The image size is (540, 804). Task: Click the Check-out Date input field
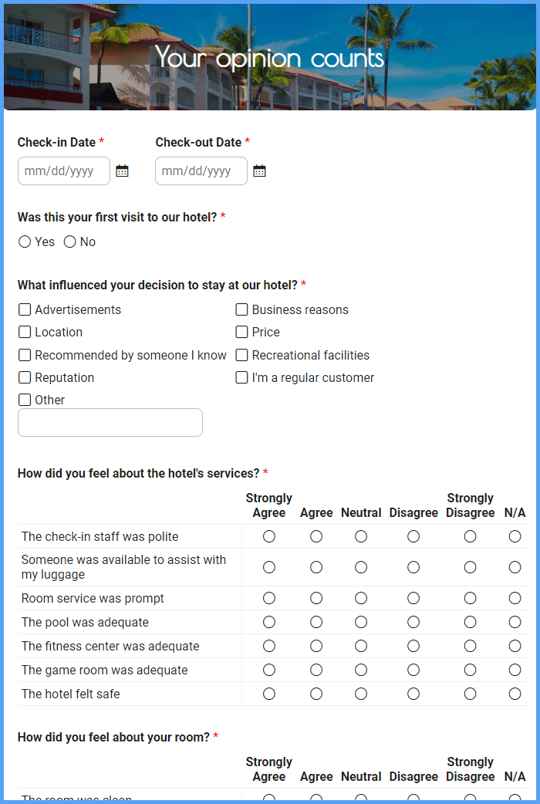tap(201, 171)
